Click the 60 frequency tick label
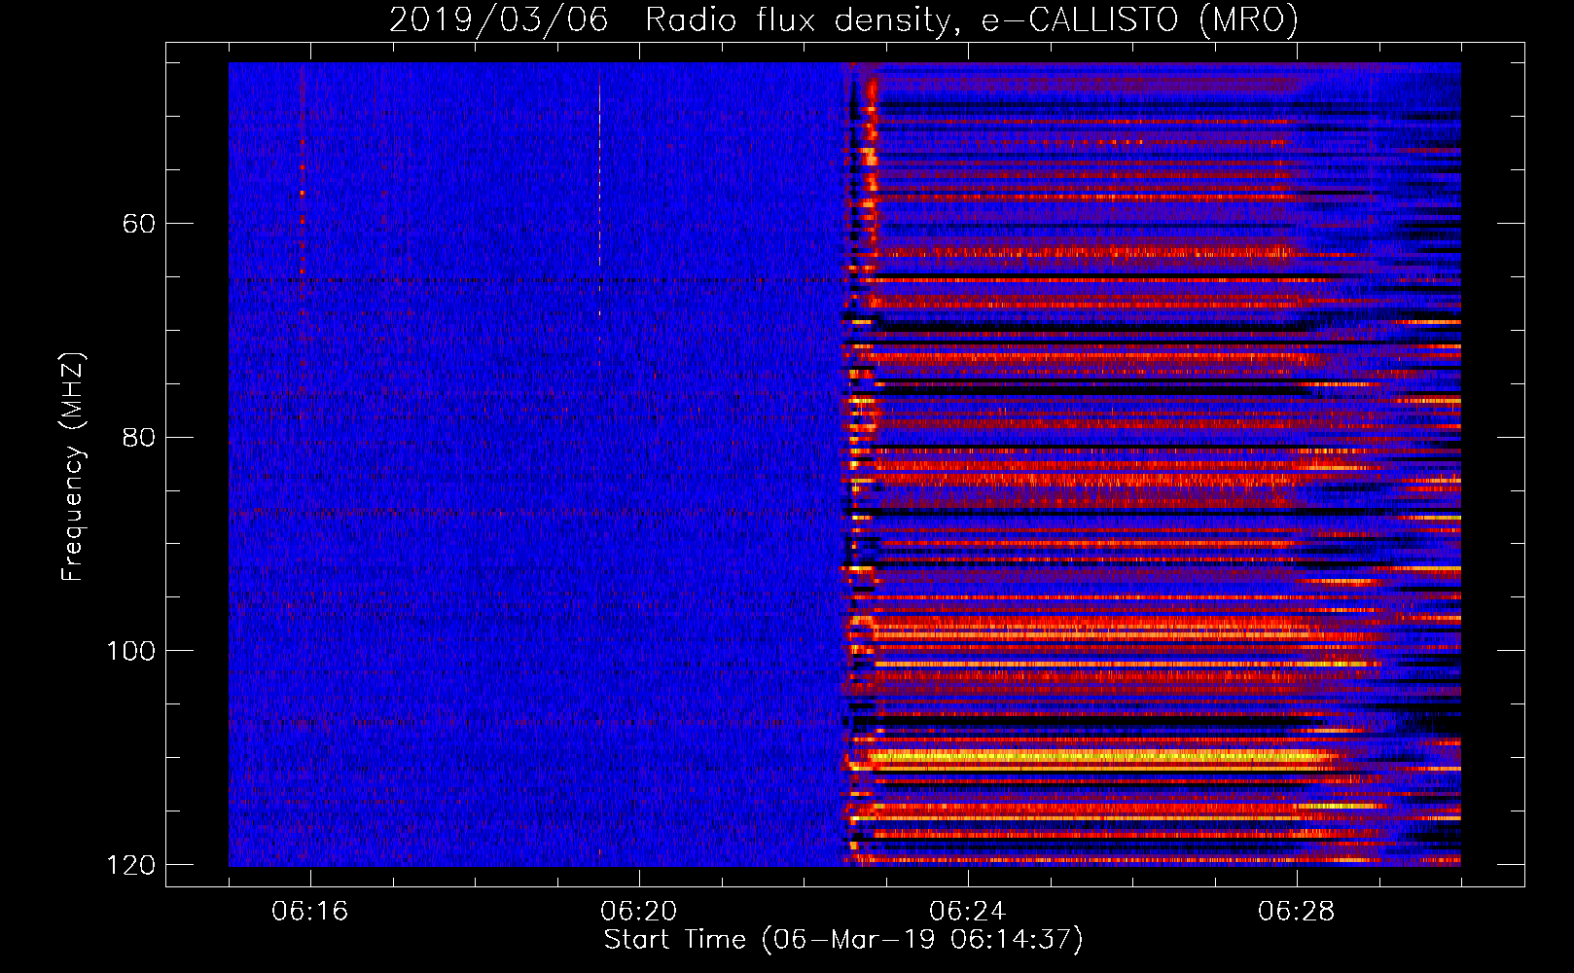The width and height of the screenshot is (1574, 973). click(139, 224)
